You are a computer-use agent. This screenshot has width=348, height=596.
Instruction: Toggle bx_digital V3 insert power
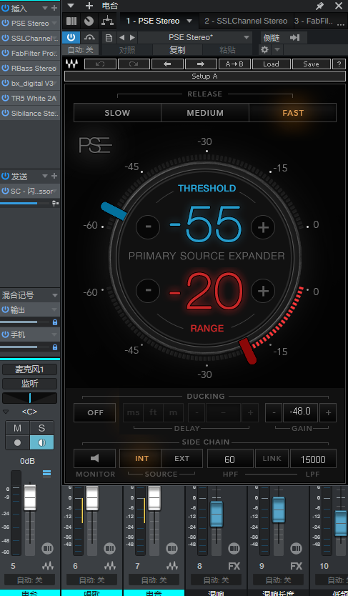tap(5, 83)
